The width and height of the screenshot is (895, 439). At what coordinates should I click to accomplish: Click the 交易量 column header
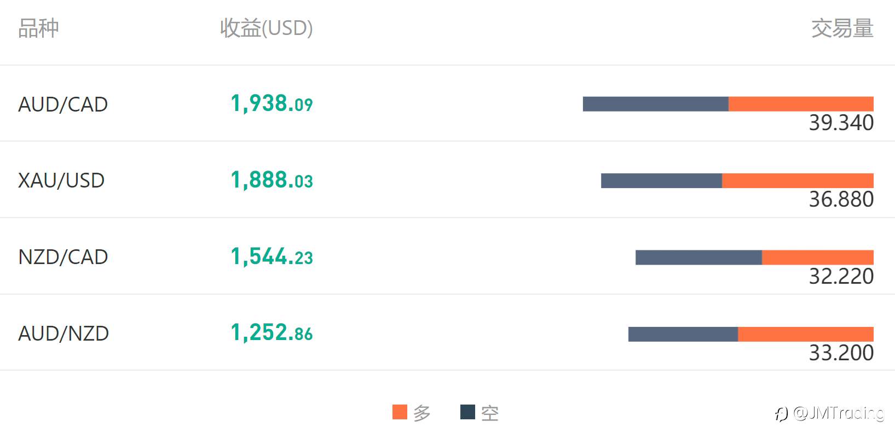pos(842,28)
